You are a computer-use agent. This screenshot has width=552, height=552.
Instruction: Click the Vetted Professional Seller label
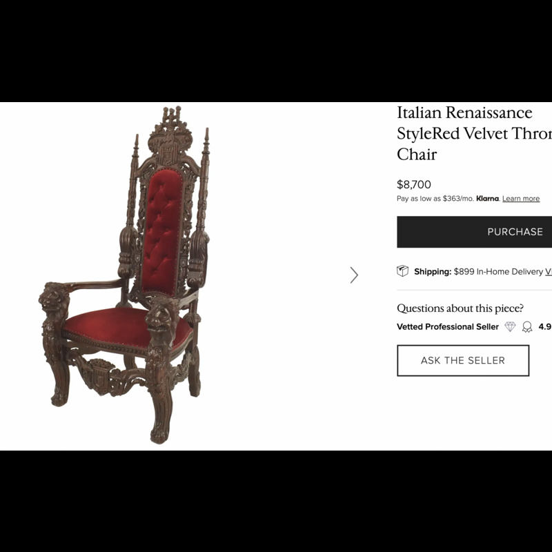click(447, 327)
